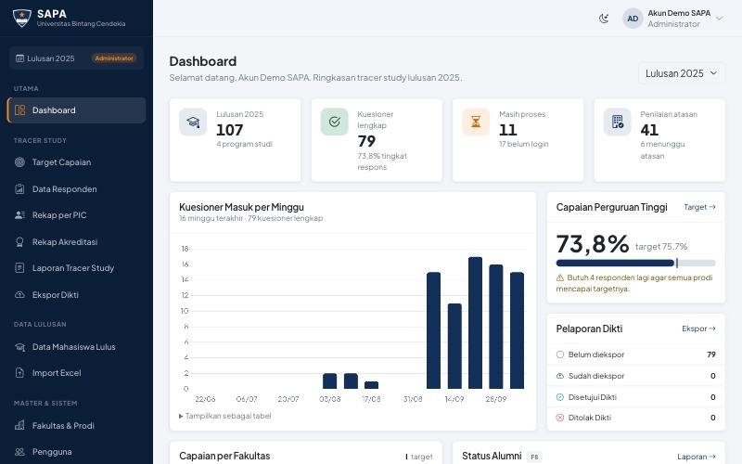Click the Dashboard grid icon in sidebar
The height and width of the screenshot is (464, 742).
coord(19,110)
